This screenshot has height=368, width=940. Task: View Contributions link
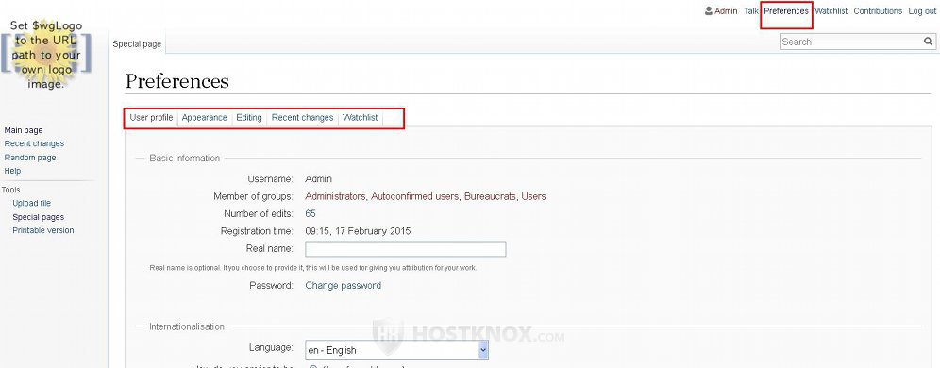click(x=878, y=10)
